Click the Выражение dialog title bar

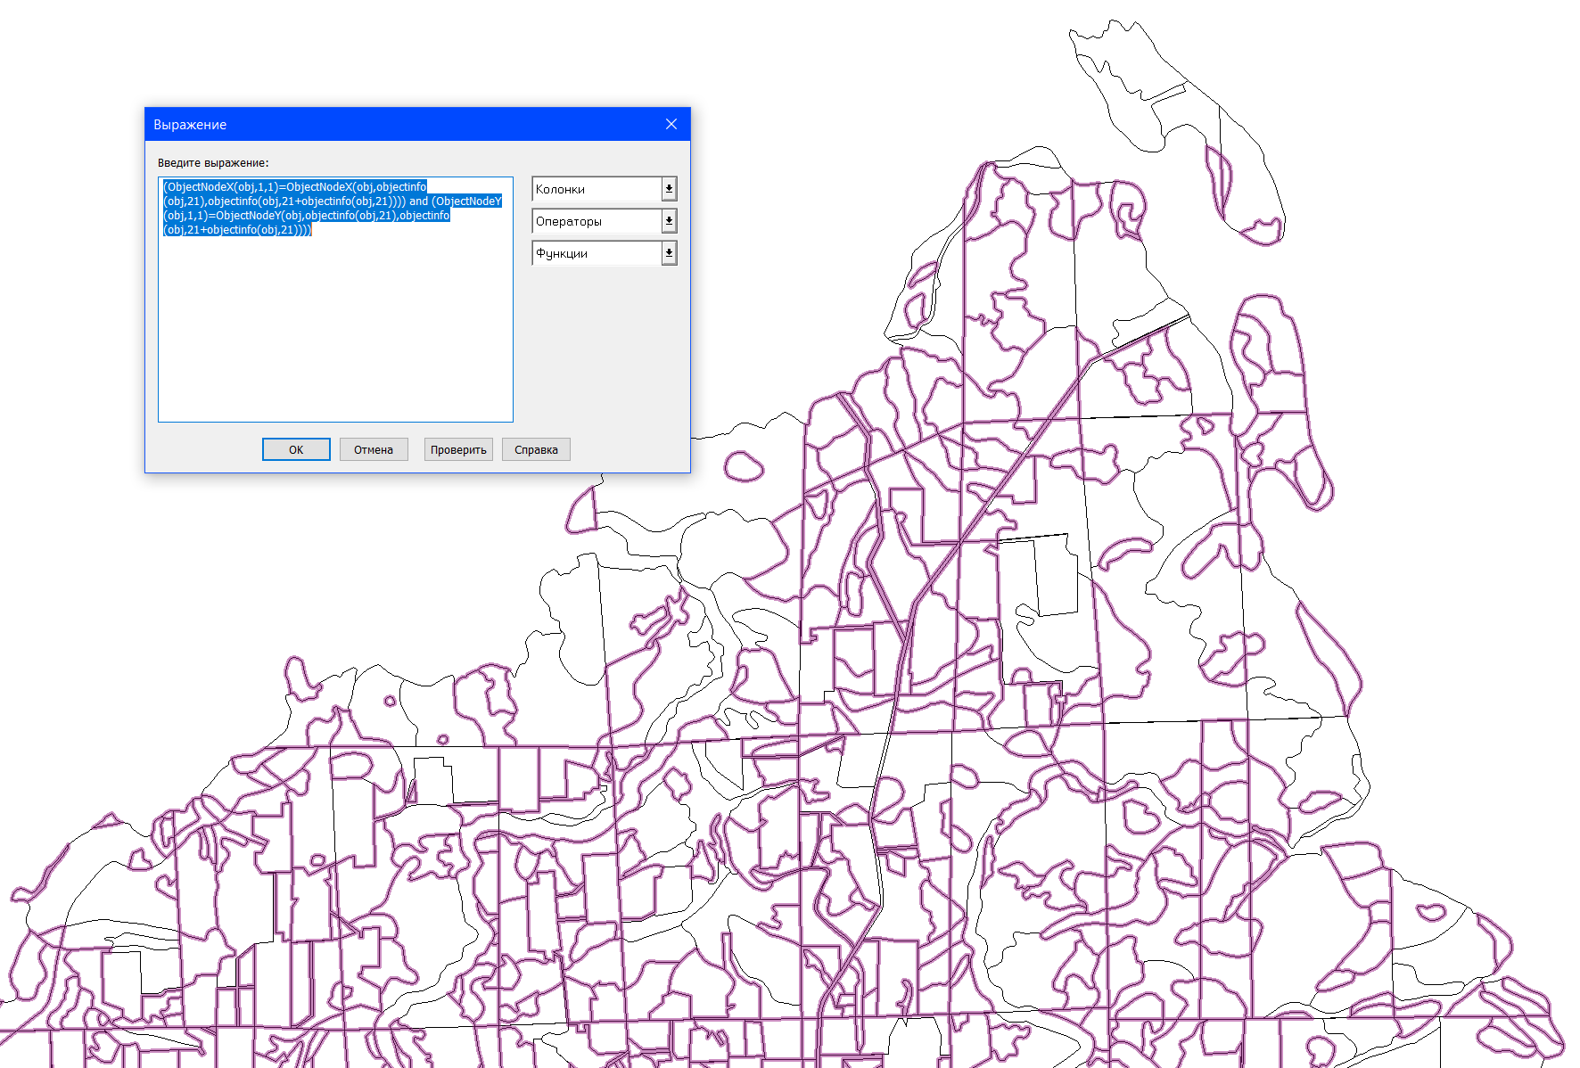click(417, 124)
